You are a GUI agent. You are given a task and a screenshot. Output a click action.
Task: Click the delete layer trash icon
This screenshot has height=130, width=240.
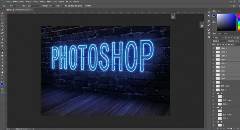pos(238,129)
